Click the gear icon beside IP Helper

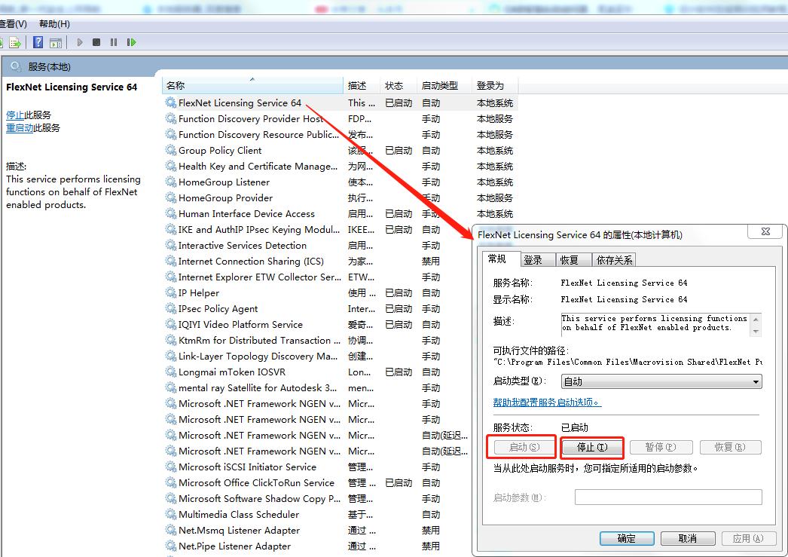click(171, 293)
